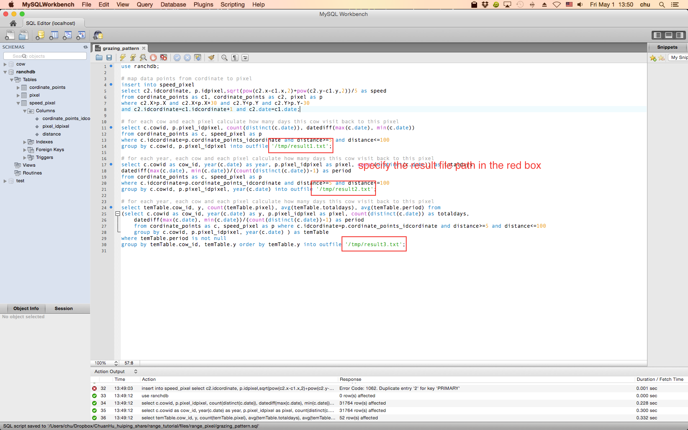Toggle the bottom output panel
The image size is (688, 430).
coord(669,35)
